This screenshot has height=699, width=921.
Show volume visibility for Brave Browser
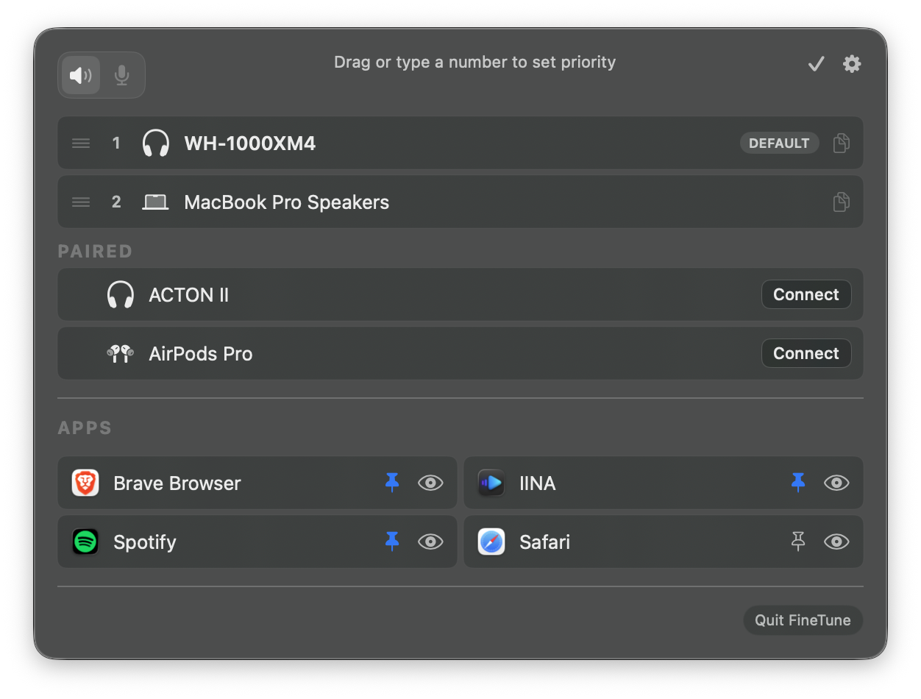(x=430, y=483)
